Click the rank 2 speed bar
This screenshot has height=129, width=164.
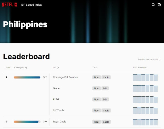[x=27, y=122]
